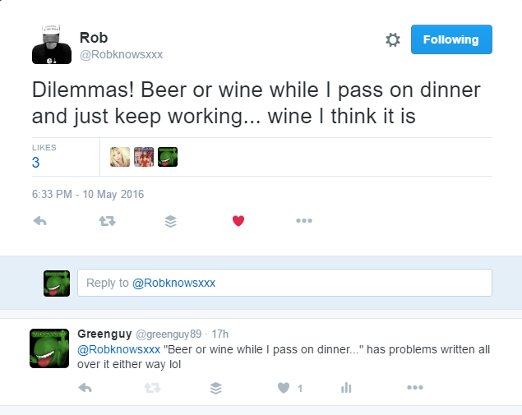Reply to Greenguy's tweet
Viewport: 522px width, 415px height.
[x=84, y=388]
